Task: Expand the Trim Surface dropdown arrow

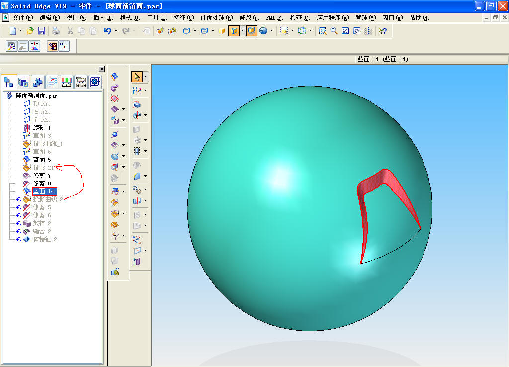Action: click(x=123, y=145)
